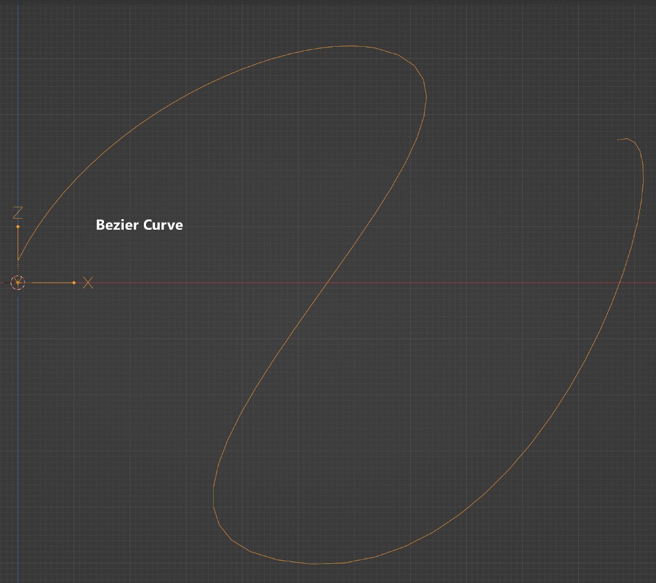Click the yellow Z axis letter label
This screenshot has width=656, height=583.
[x=18, y=211]
